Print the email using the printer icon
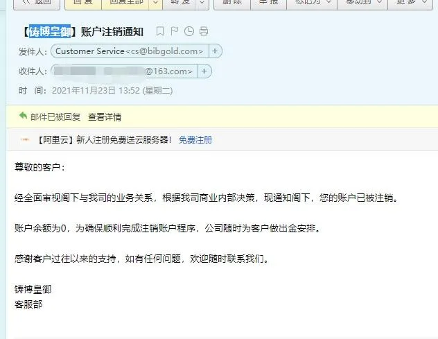Viewport: 438px width, 339px height. 204,31
